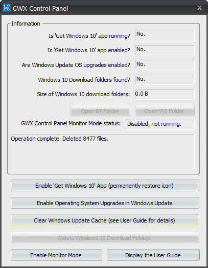
Task: Enable Monitor Mode
Action: (56, 255)
